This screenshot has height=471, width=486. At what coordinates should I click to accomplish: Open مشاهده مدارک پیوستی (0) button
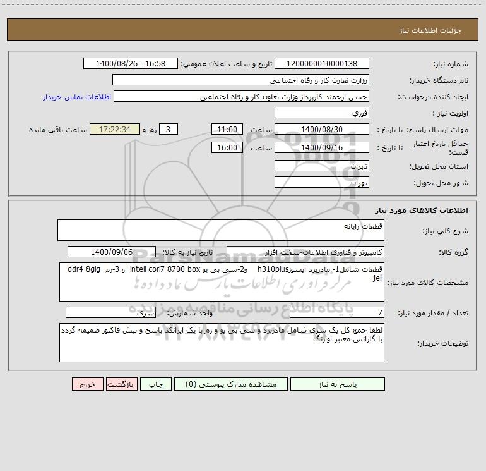(x=230, y=384)
